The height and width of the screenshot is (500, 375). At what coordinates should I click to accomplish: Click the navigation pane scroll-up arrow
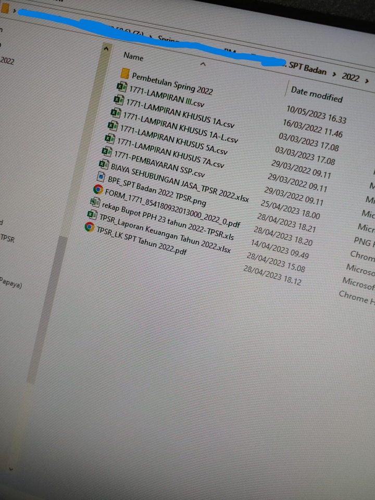click(106, 48)
